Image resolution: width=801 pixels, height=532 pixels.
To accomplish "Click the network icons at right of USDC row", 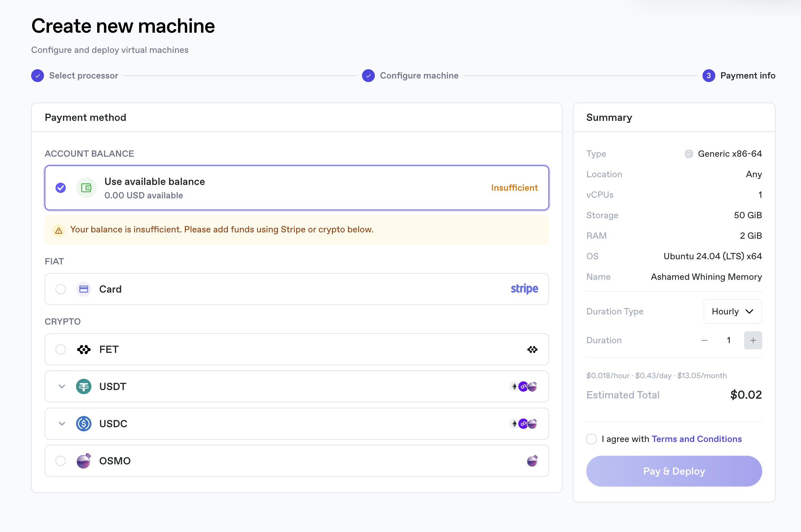I will [523, 424].
